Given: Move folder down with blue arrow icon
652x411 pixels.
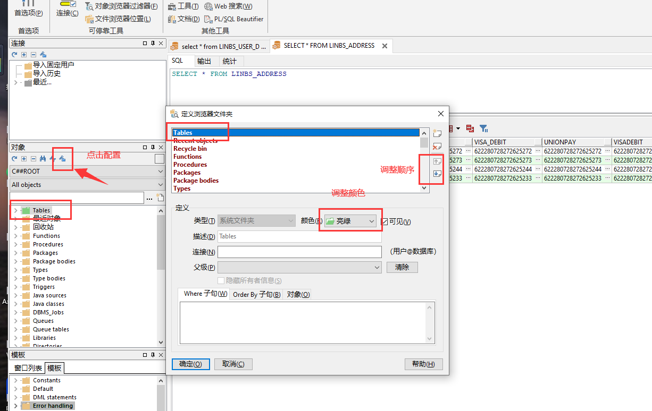Looking at the screenshot, I should coord(437,174).
